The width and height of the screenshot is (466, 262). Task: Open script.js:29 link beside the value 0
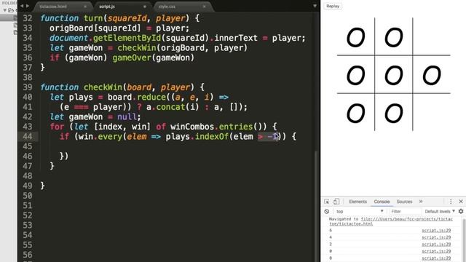point(436,251)
